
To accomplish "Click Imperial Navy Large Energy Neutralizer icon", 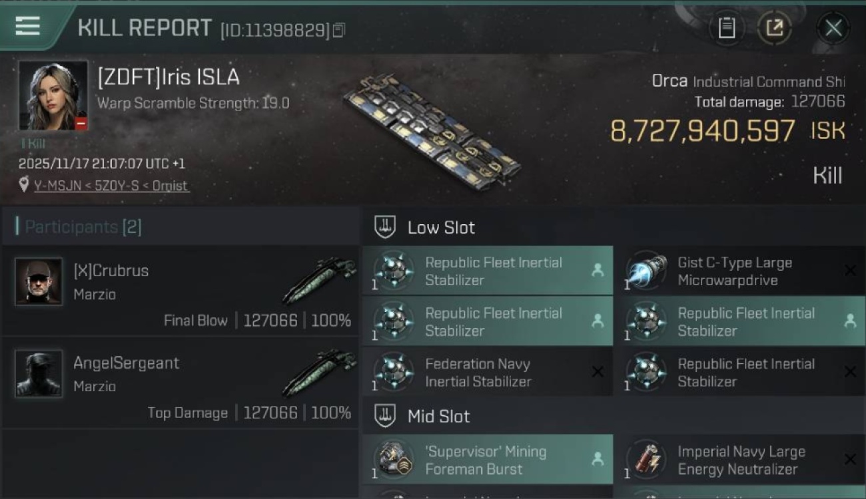I will [x=646, y=460].
